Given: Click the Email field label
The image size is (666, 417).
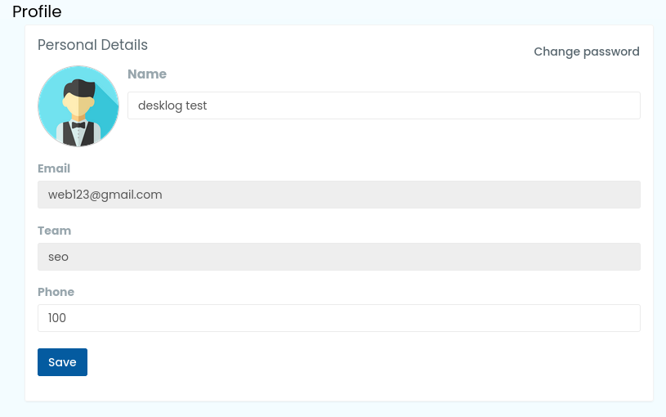Looking at the screenshot, I should click(x=54, y=168).
